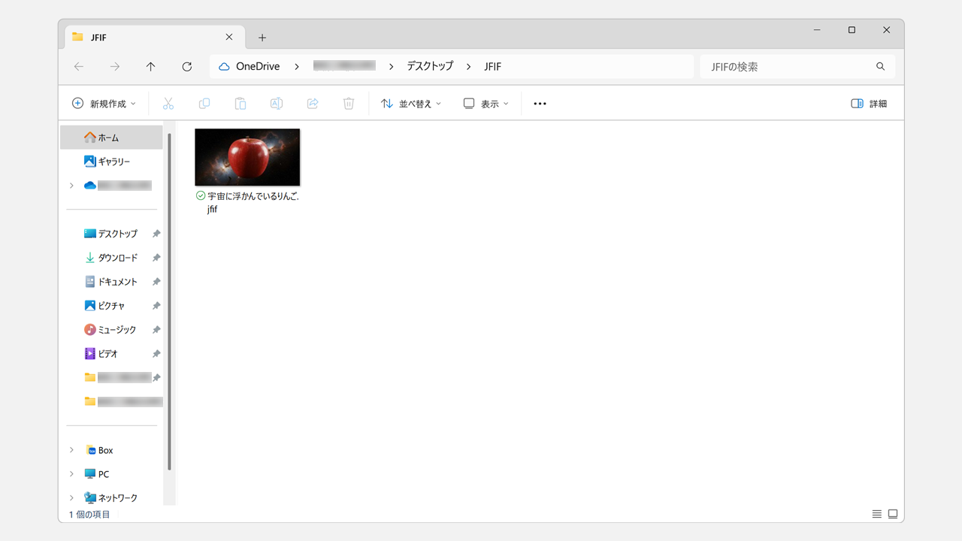Click the Share icon in toolbar

click(313, 104)
